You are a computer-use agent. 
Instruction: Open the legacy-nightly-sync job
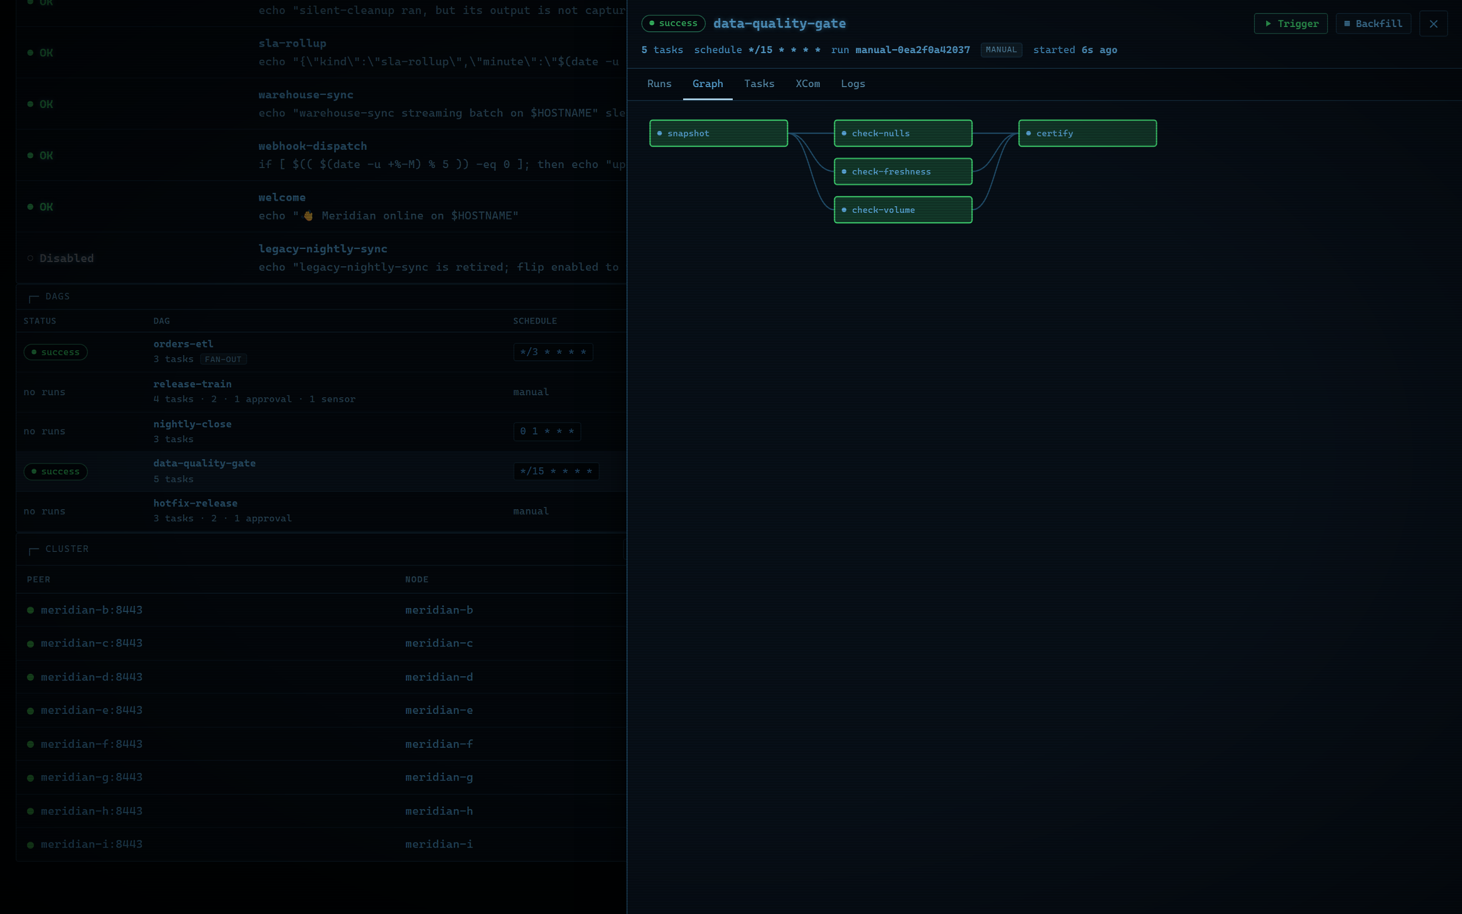[x=322, y=249]
